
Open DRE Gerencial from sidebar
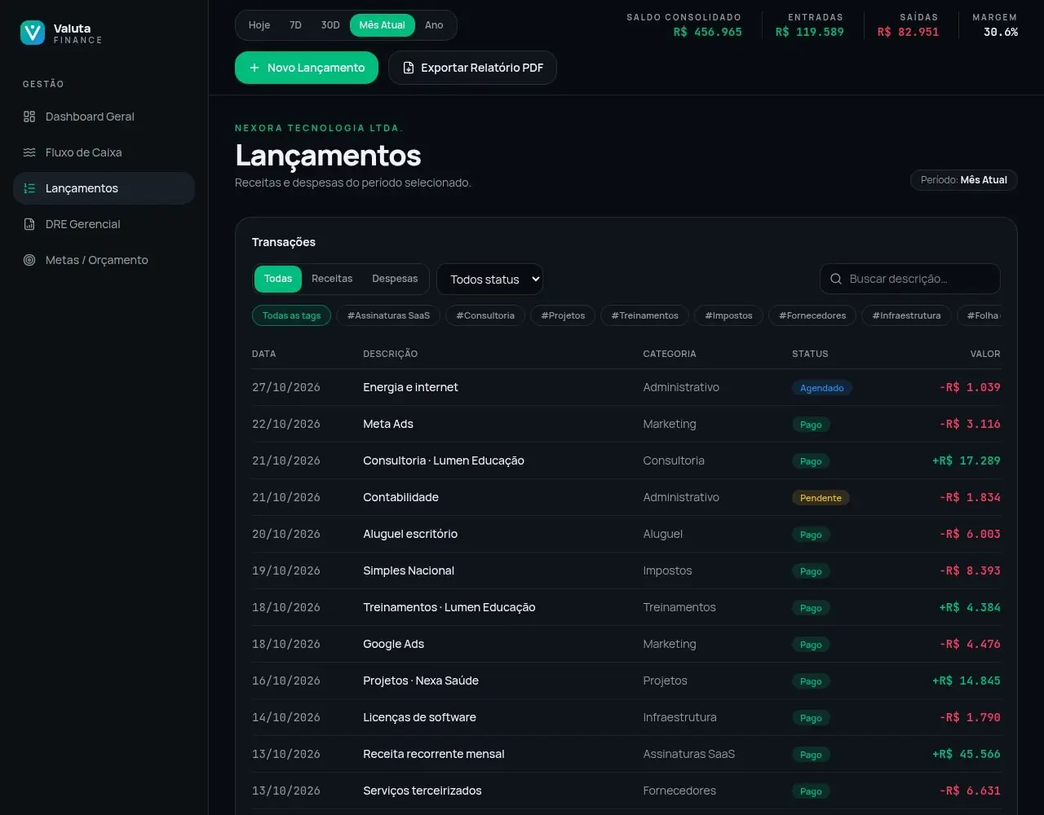coord(104,224)
